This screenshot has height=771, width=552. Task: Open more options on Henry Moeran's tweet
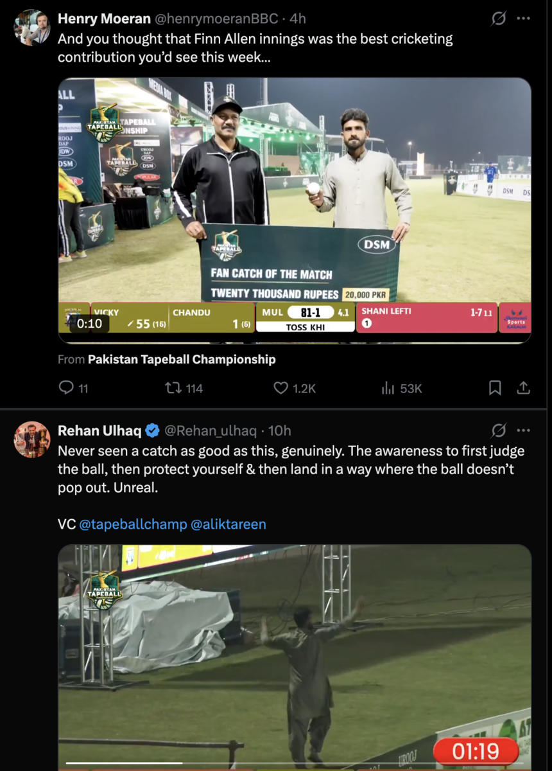coord(524,19)
